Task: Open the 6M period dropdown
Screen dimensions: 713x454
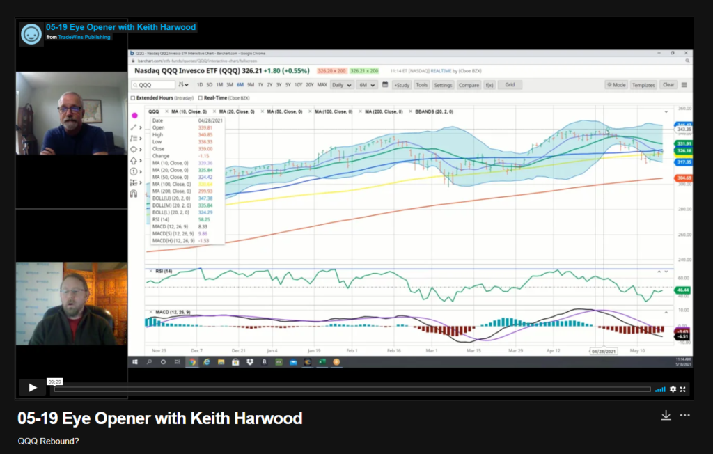Action: [366, 85]
